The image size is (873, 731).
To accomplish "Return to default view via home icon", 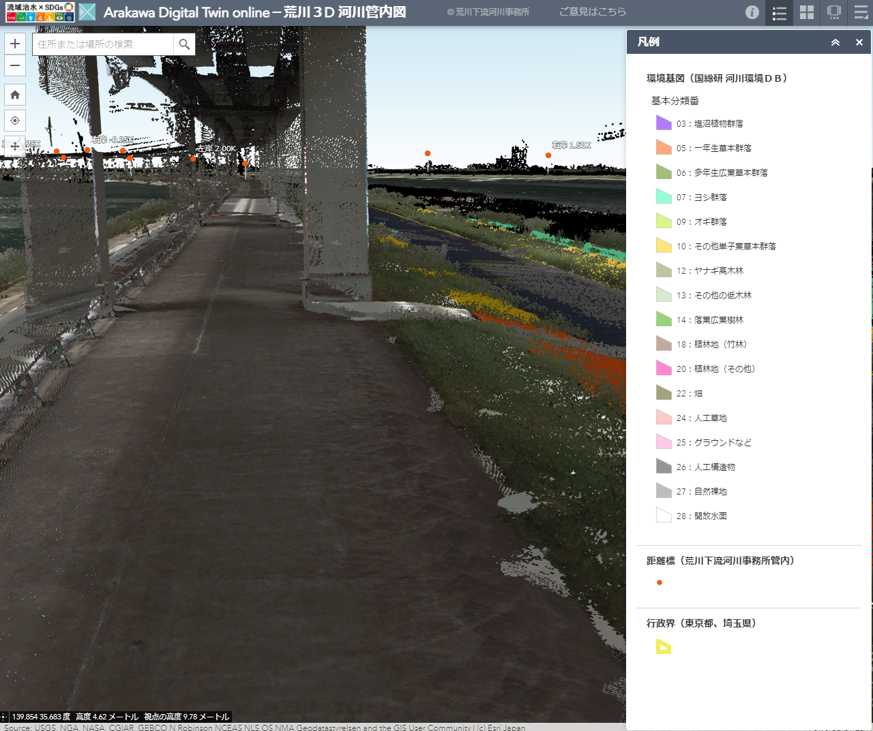I will pyautogui.click(x=14, y=95).
